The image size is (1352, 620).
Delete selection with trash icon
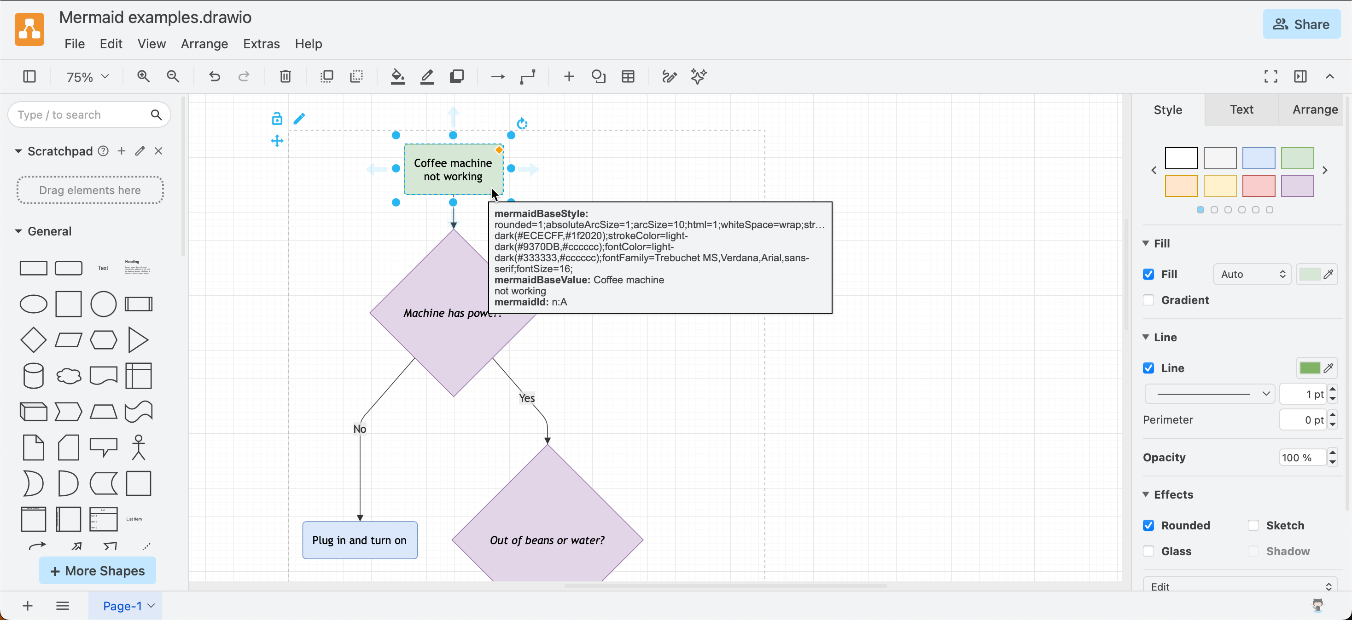(285, 76)
